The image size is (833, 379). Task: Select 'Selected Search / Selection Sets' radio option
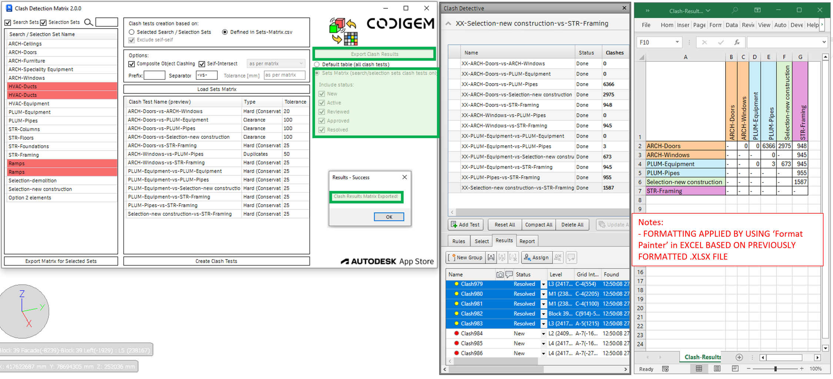click(x=131, y=32)
